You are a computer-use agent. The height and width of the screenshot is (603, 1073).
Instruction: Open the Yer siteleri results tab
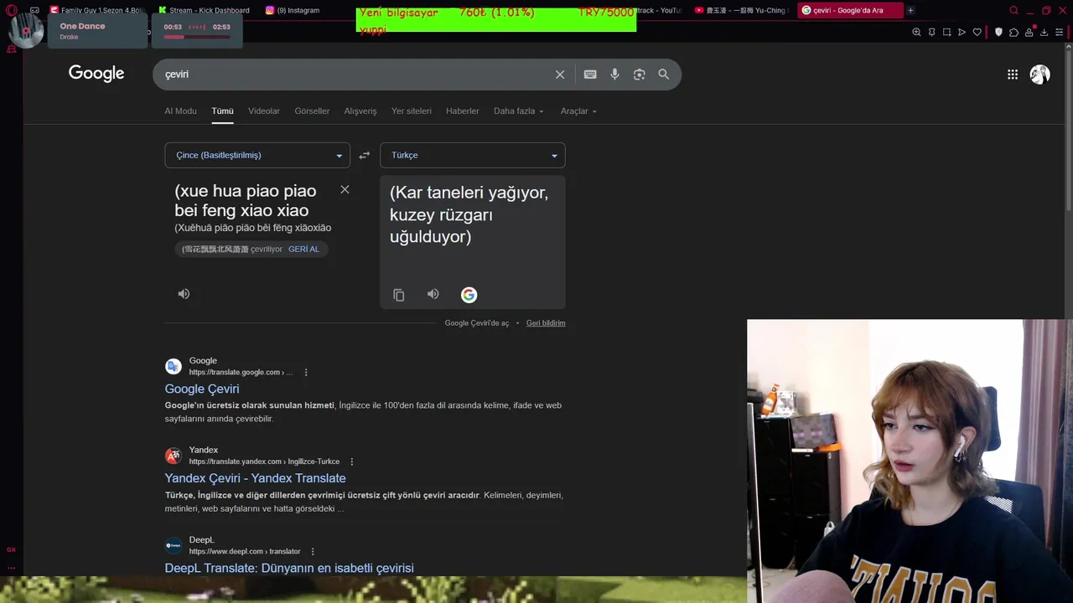click(x=412, y=111)
